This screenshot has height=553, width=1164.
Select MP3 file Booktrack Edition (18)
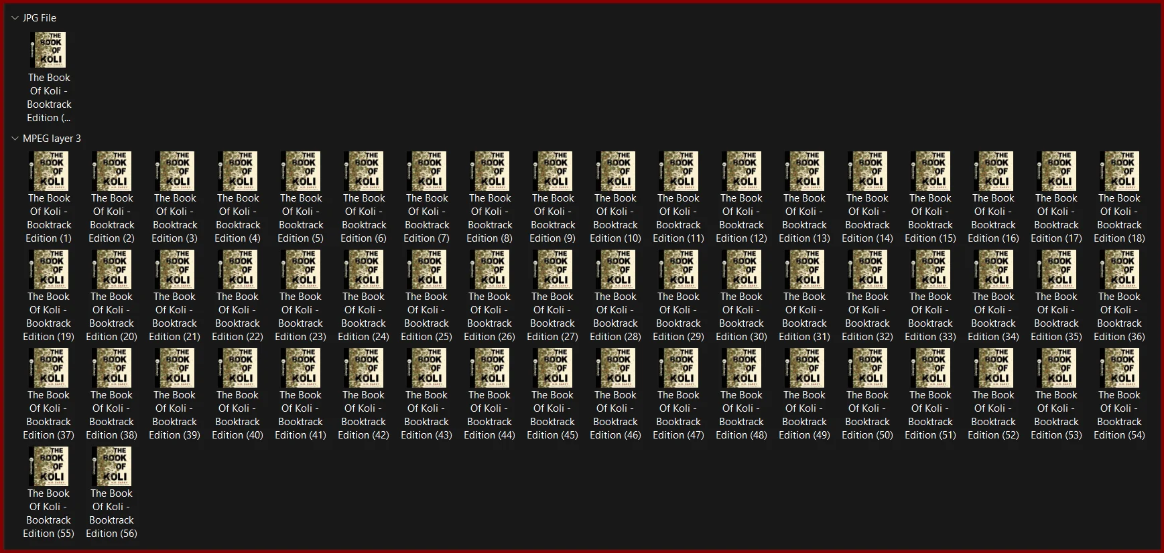point(1120,198)
